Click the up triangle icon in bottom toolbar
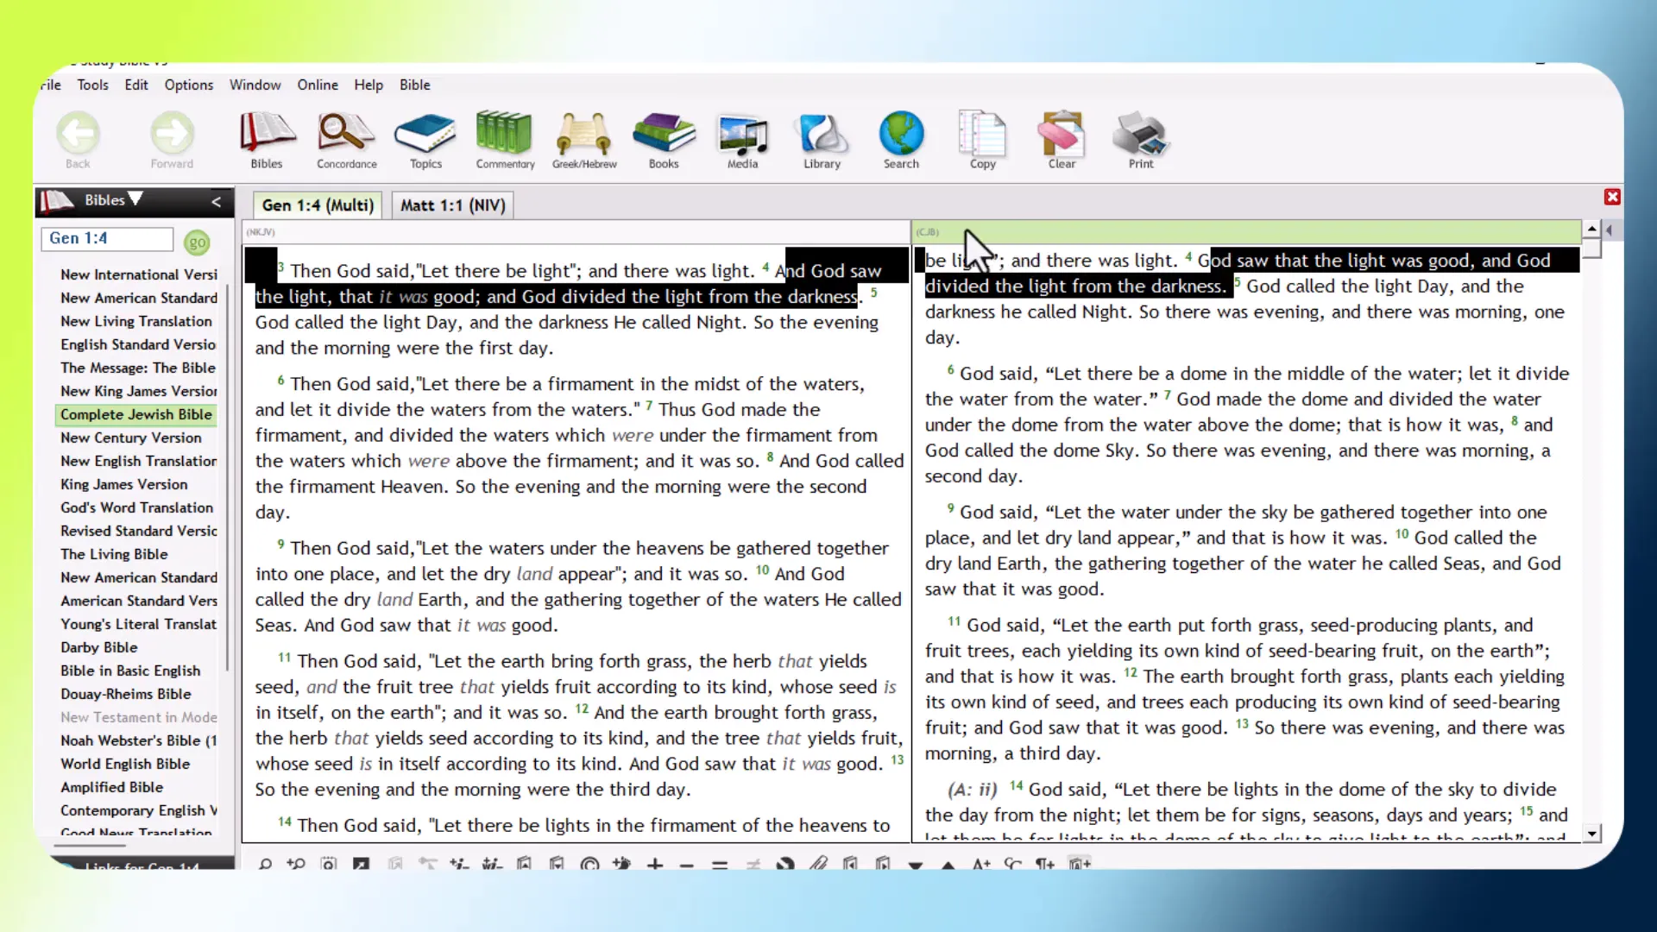The image size is (1657, 932). (948, 864)
